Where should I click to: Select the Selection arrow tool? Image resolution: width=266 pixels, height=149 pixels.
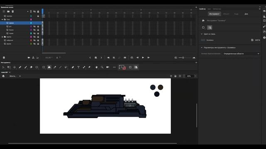coord(3,67)
